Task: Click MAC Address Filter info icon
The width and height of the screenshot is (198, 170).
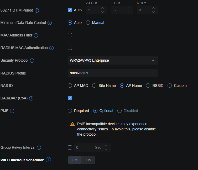Action: pos(36,35)
